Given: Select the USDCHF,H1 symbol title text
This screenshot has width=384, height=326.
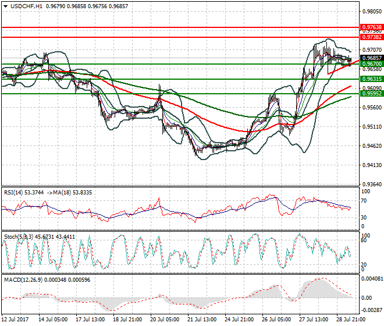Looking at the screenshot, I should [x=26, y=6].
